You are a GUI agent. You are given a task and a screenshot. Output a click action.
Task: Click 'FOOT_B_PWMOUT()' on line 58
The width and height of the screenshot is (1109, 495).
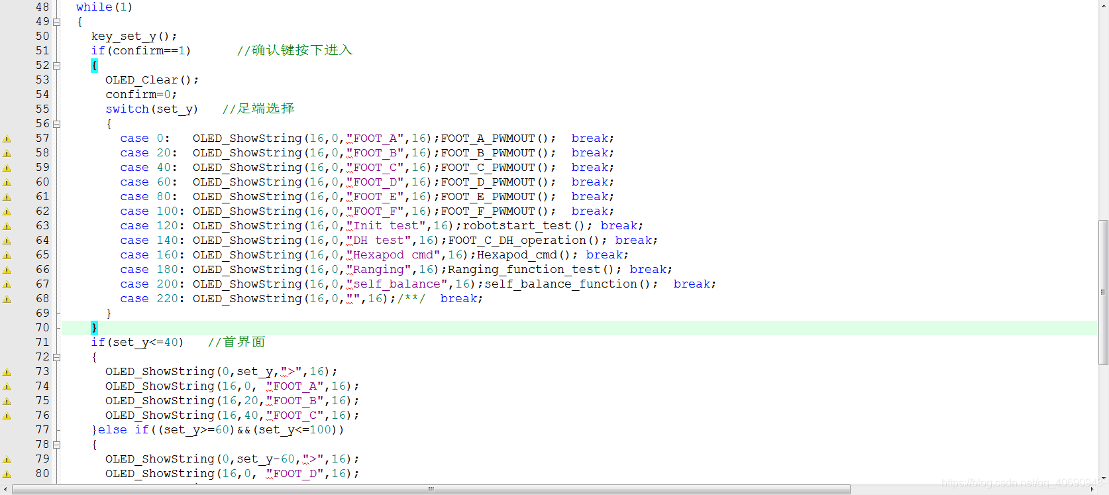(x=495, y=153)
